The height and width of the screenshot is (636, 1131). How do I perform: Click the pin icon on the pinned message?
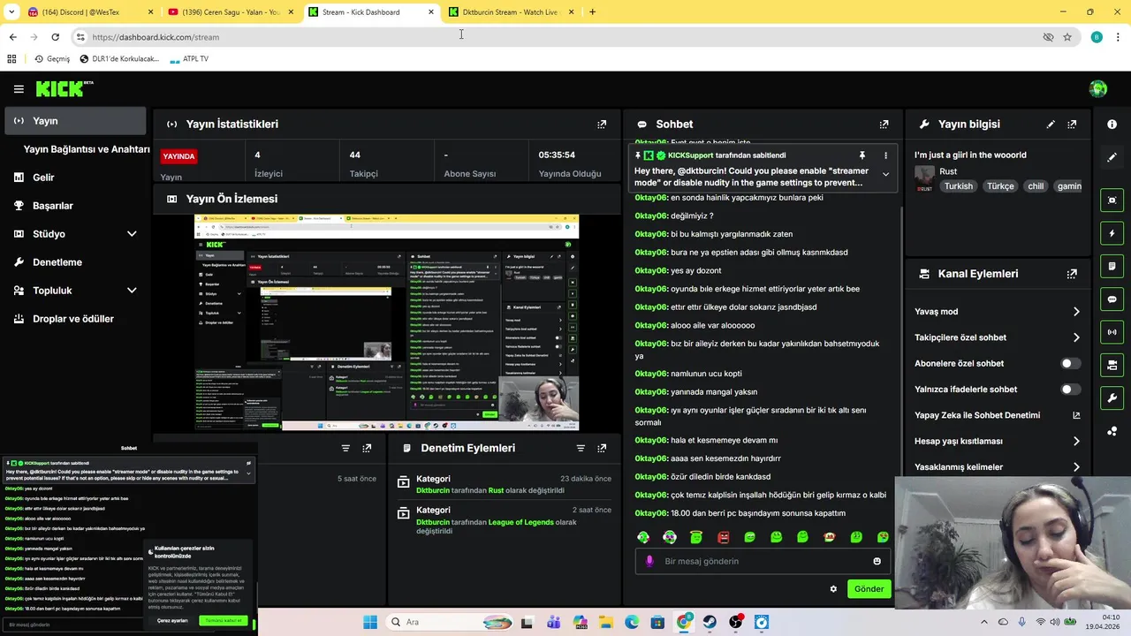pos(862,155)
